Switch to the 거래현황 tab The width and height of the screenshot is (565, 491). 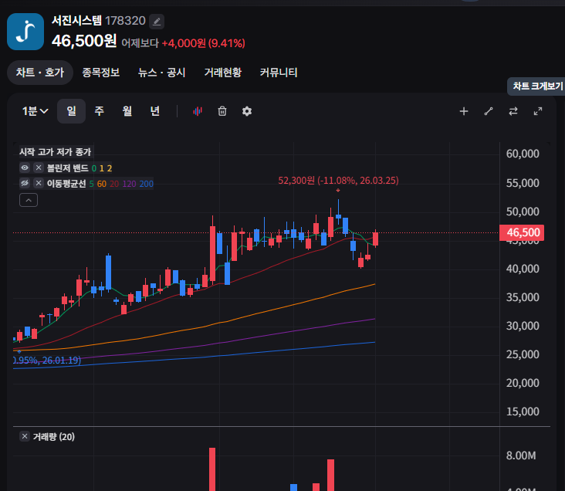click(x=223, y=73)
